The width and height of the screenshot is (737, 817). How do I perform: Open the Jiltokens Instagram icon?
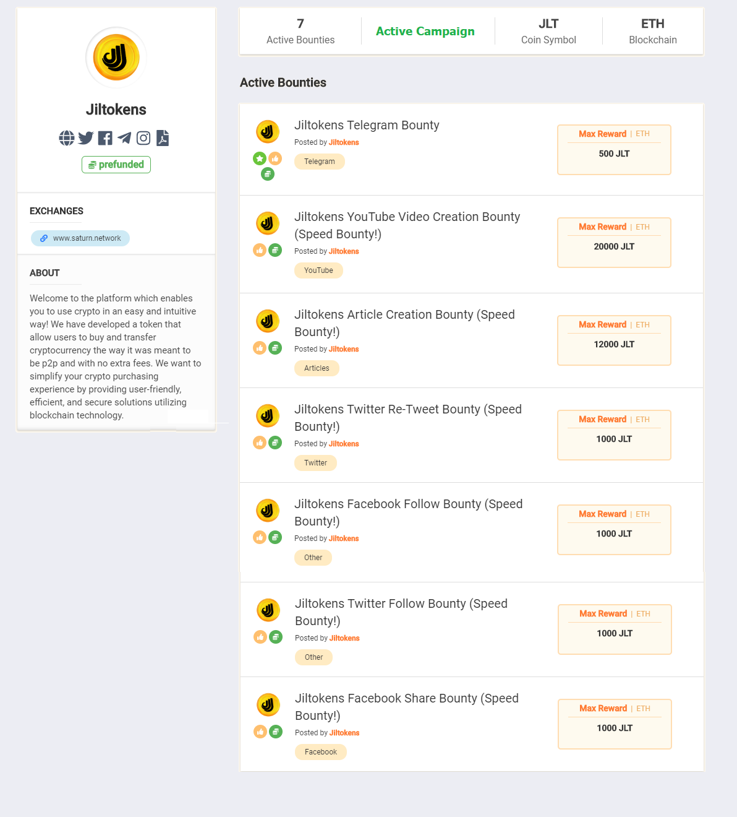(143, 138)
